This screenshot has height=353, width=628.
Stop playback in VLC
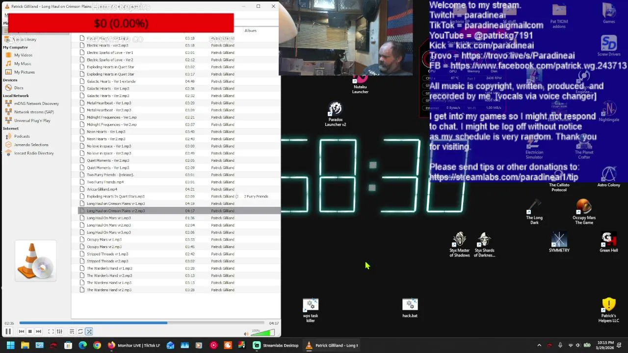[x=30, y=331]
